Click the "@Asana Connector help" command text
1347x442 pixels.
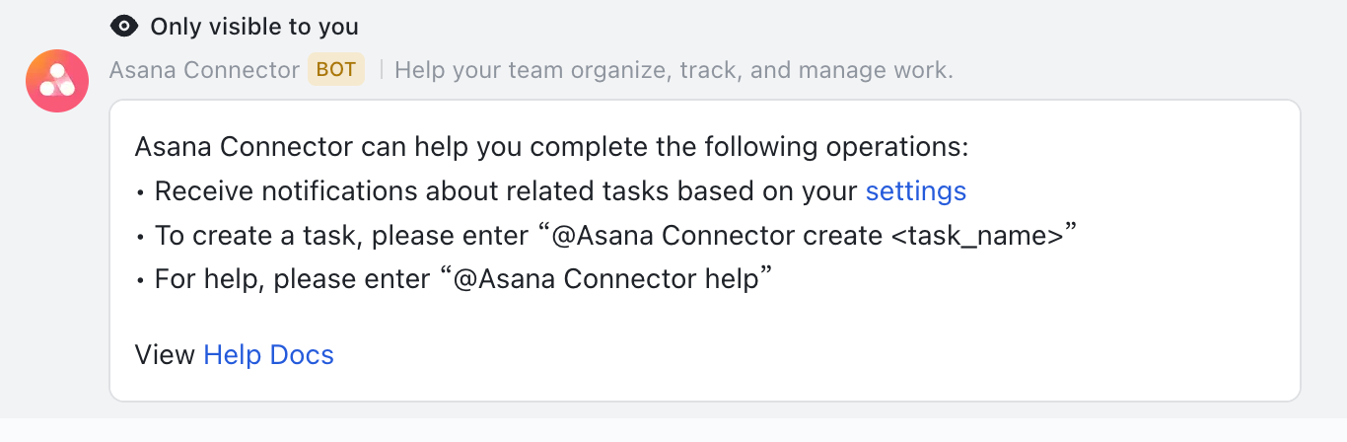click(x=605, y=279)
